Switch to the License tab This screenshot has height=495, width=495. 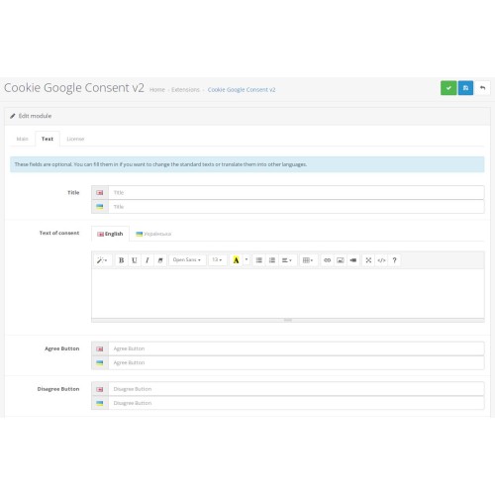coord(75,139)
